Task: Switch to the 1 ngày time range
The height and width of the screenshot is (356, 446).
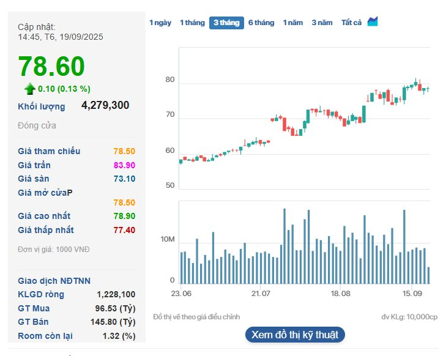Action: click(160, 23)
